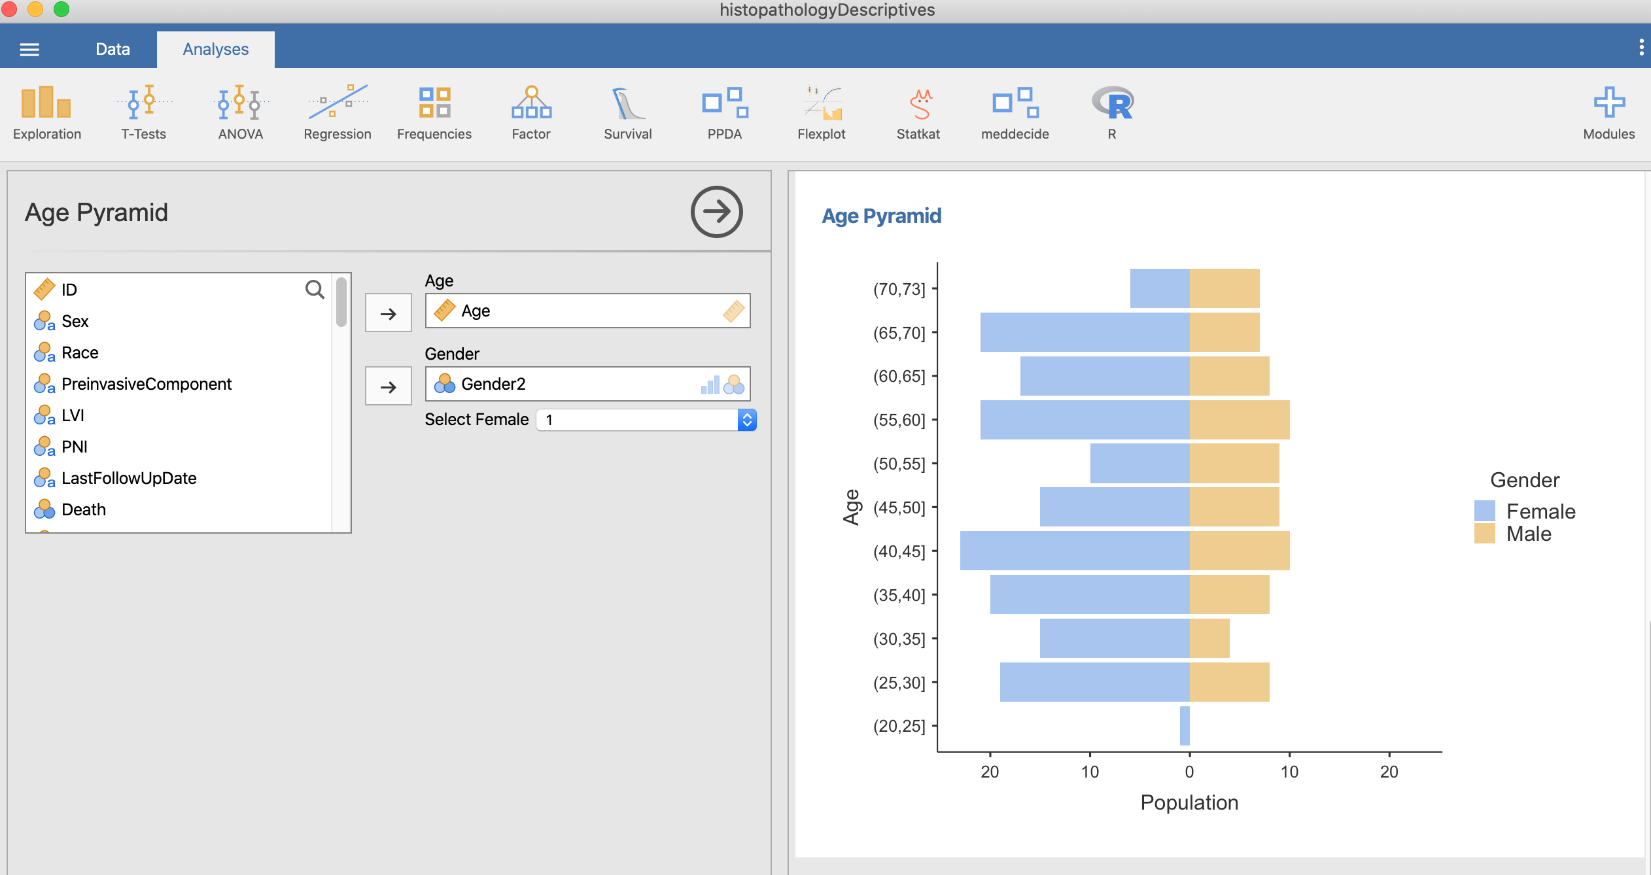Click the variable list search icon
The width and height of the screenshot is (1651, 875).
click(x=315, y=289)
